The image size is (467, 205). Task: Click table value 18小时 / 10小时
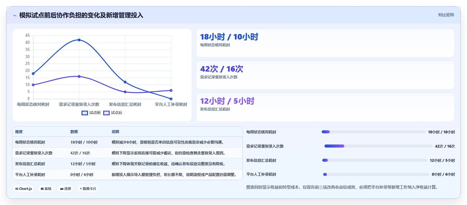[84, 142]
